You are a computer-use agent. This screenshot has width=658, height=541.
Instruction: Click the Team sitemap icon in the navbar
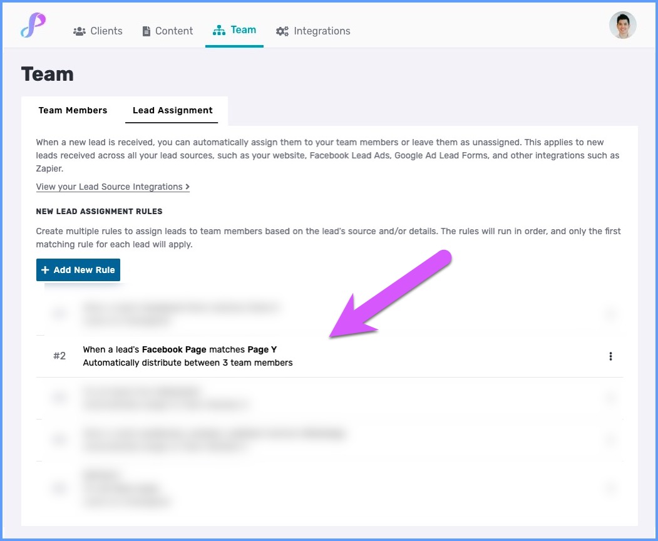tap(218, 29)
